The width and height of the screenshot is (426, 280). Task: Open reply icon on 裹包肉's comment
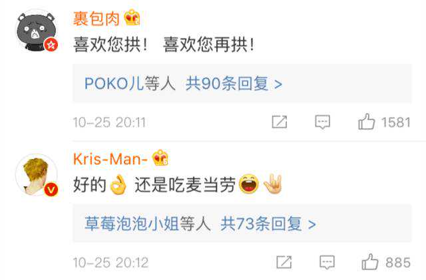point(322,122)
